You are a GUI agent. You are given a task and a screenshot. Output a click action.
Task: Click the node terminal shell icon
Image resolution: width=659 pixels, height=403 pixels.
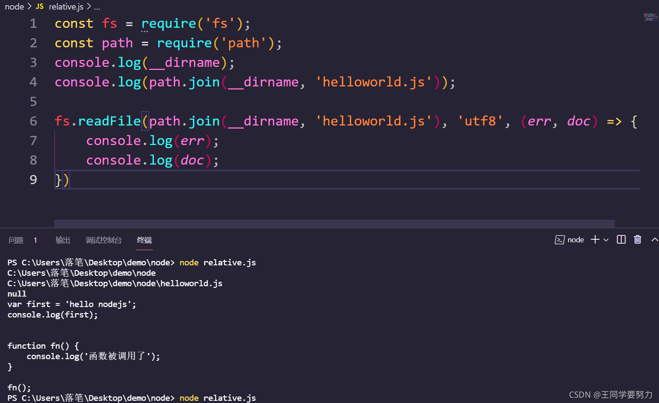coord(559,240)
